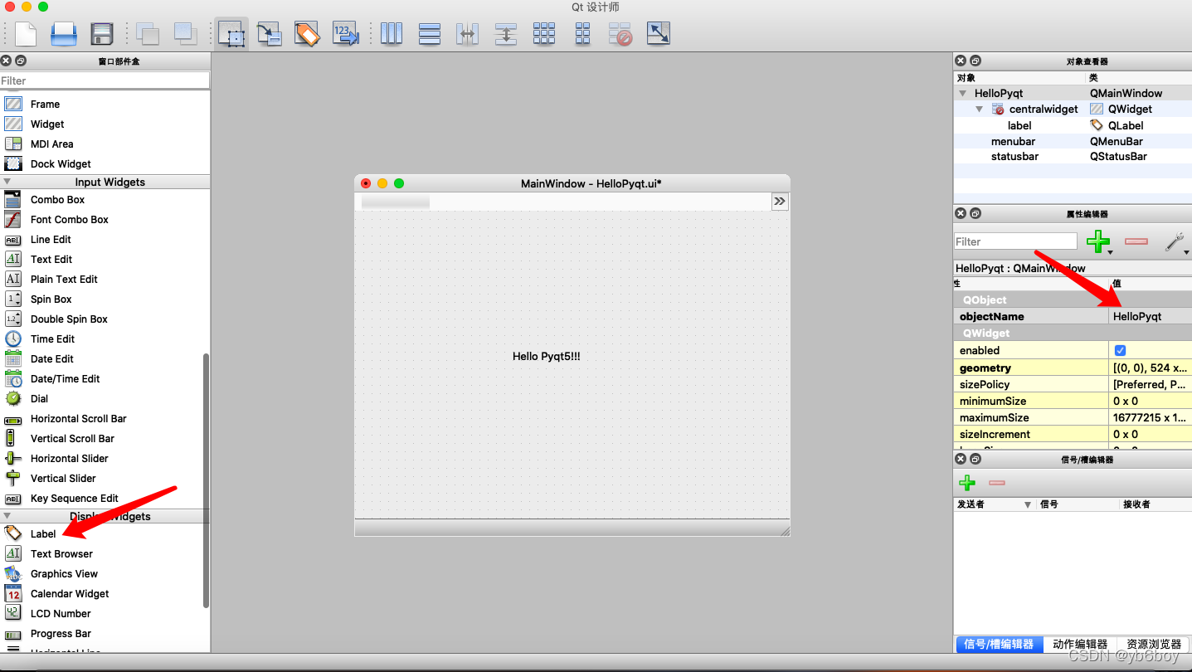Viewport: 1192px width, 672px height.
Task: Create a new form from the toolbar
Action: point(26,33)
